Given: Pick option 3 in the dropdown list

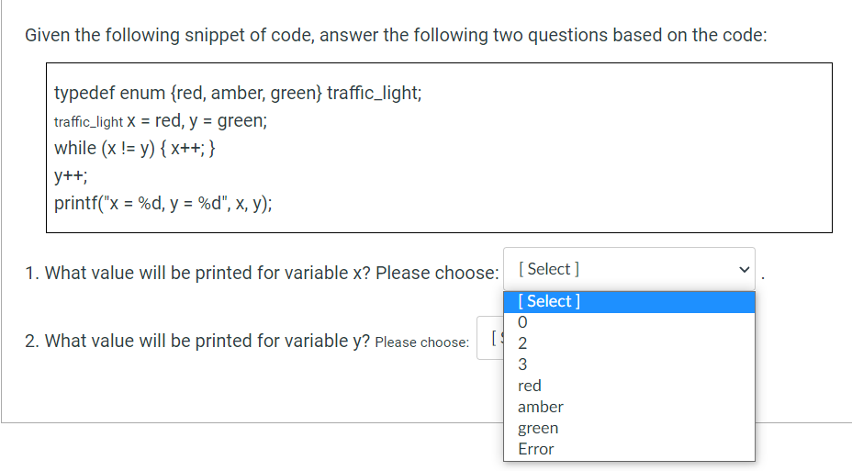Looking at the screenshot, I should tap(629, 365).
